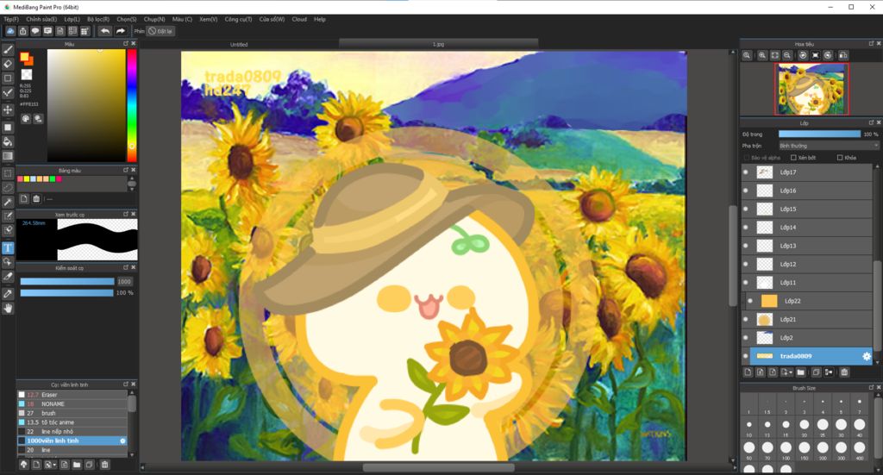Select the Bucket fill tool

[8, 141]
